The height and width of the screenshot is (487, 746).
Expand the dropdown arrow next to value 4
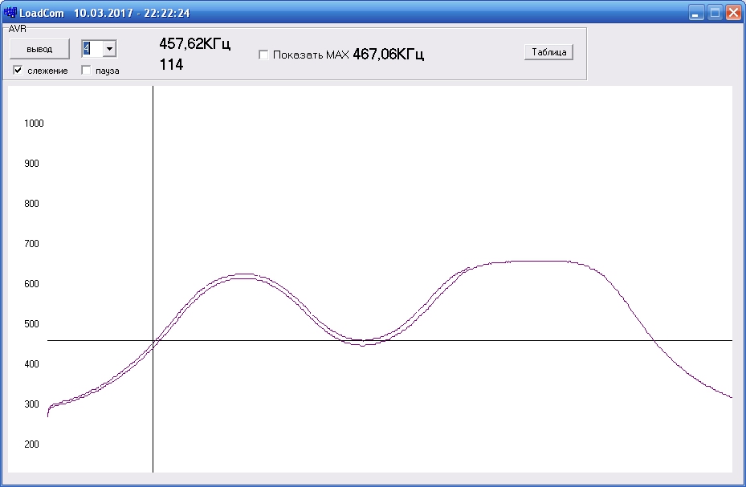pos(109,49)
